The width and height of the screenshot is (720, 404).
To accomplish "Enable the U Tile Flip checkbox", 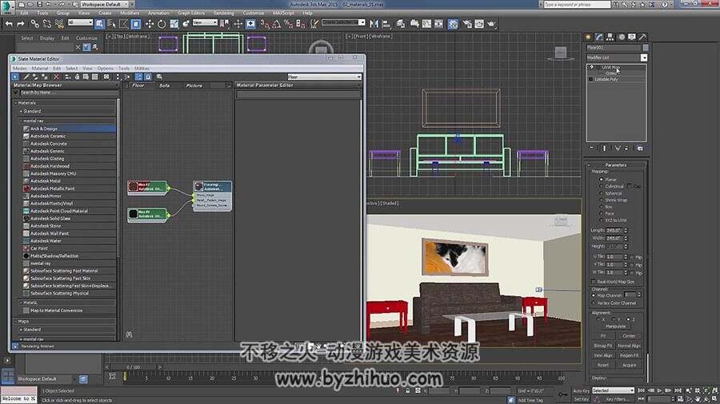I will (x=632, y=257).
